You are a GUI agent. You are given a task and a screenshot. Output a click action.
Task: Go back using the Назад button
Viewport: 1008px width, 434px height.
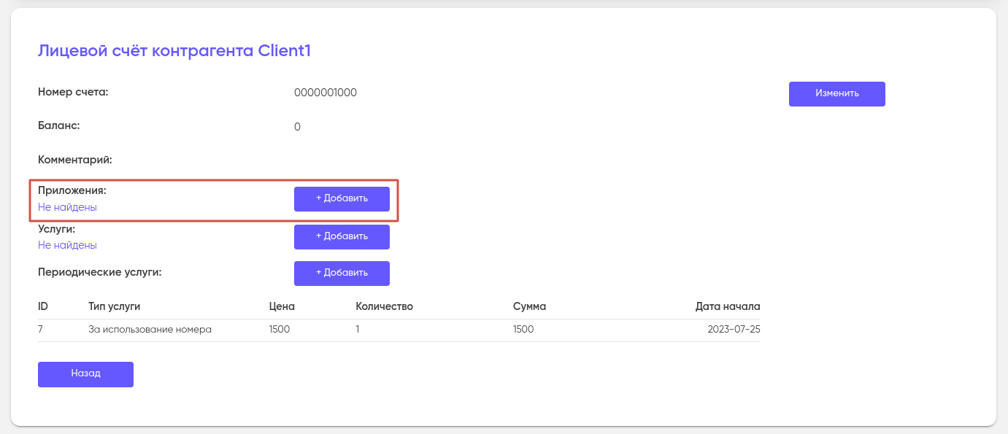point(85,373)
